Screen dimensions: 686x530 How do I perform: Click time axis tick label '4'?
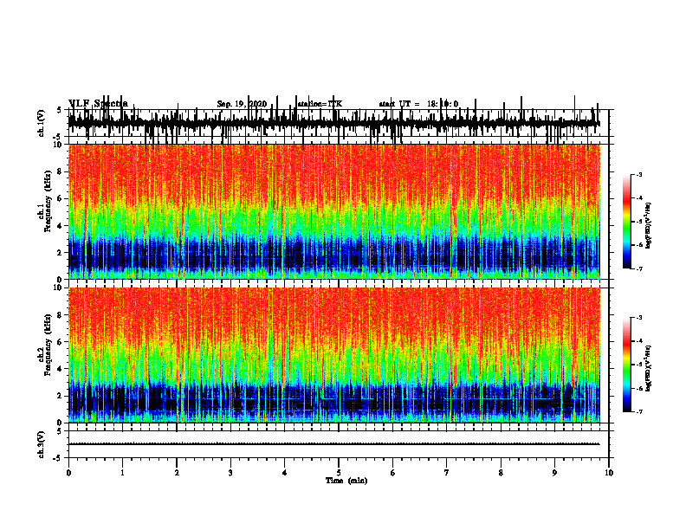[x=285, y=473]
